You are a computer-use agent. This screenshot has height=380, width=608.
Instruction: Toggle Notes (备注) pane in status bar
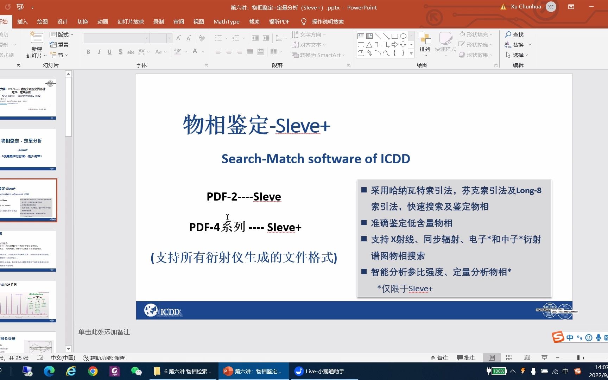pyautogui.click(x=439, y=357)
